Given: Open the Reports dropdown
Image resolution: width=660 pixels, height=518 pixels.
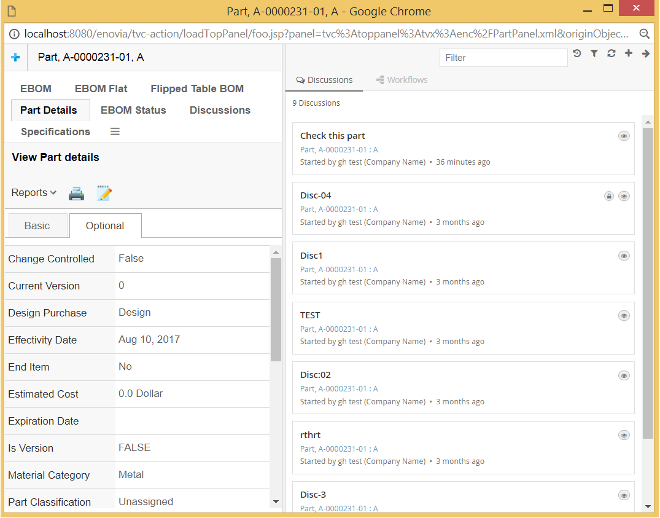Looking at the screenshot, I should point(34,193).
